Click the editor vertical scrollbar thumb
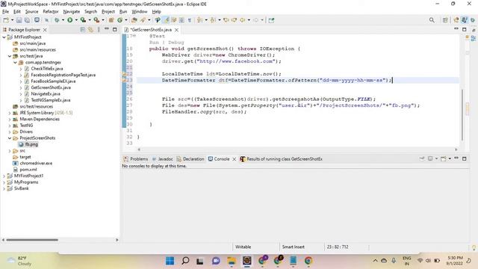The image size is (478, 269). point(462,114)
